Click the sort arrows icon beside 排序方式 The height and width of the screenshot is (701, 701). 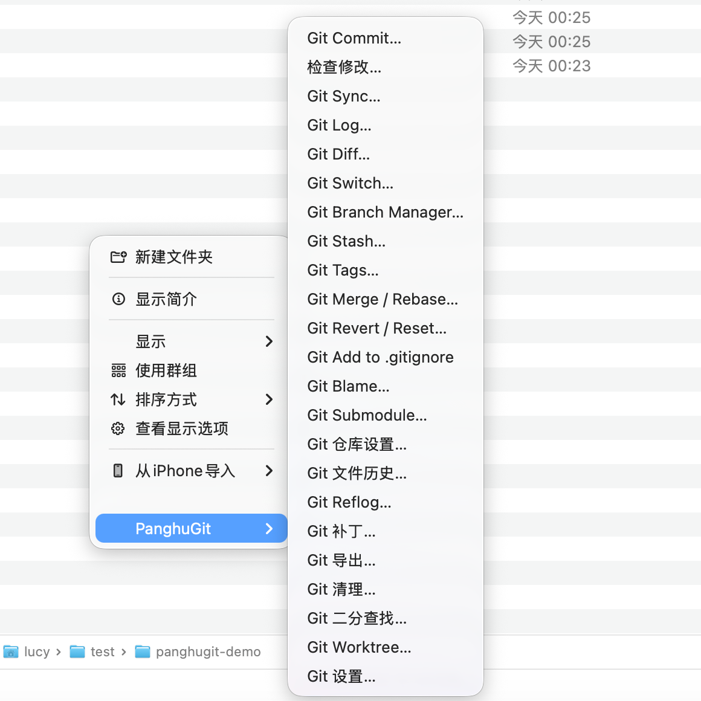118,399
